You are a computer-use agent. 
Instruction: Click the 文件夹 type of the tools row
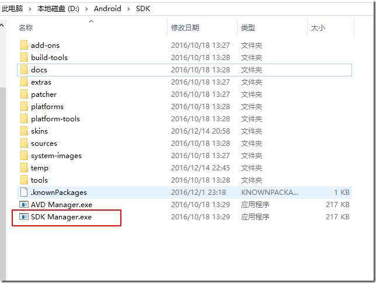point(252,180)
